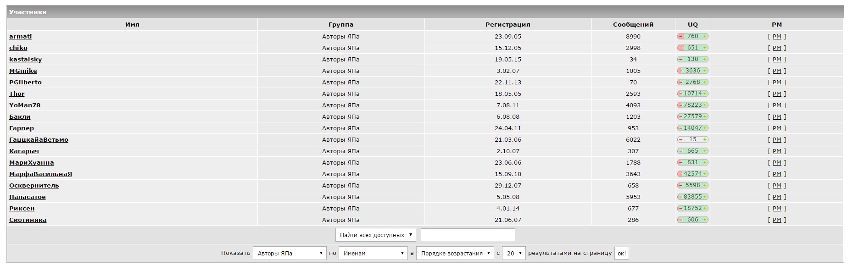Downvote Кагарыч with the minus icon
This screenshot has width=853, height=271.
681,151
